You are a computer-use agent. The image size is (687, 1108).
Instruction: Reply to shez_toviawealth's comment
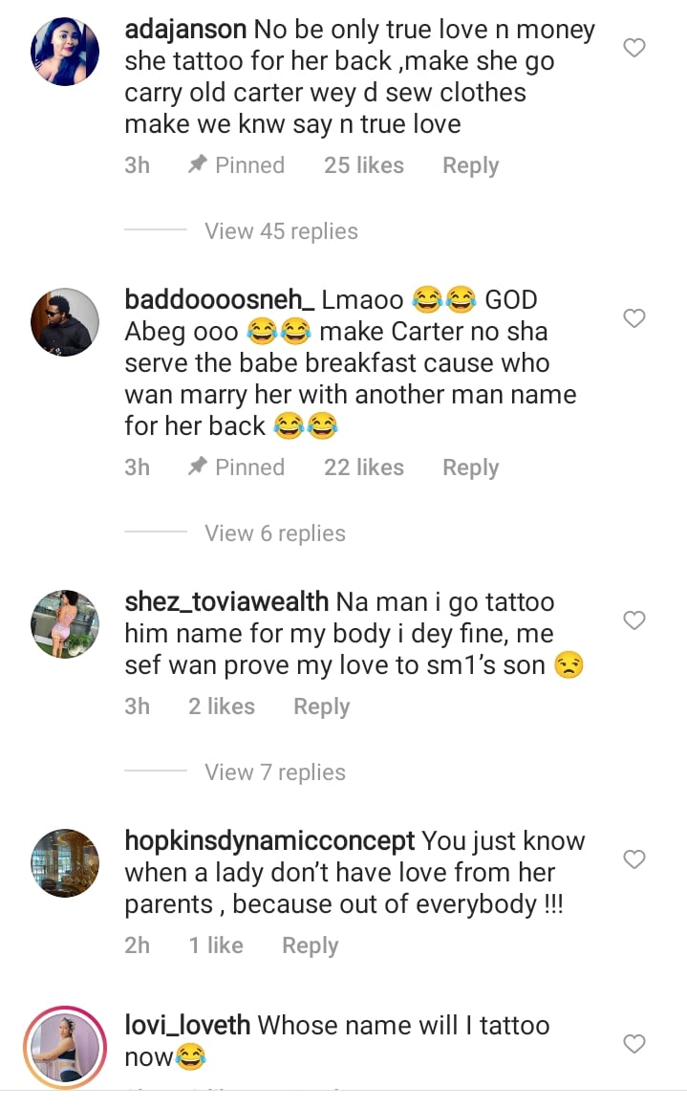321,706
